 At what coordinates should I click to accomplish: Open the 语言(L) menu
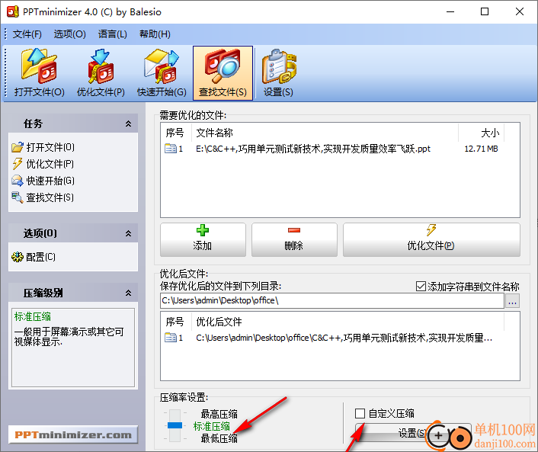click(x=113, y=34)
